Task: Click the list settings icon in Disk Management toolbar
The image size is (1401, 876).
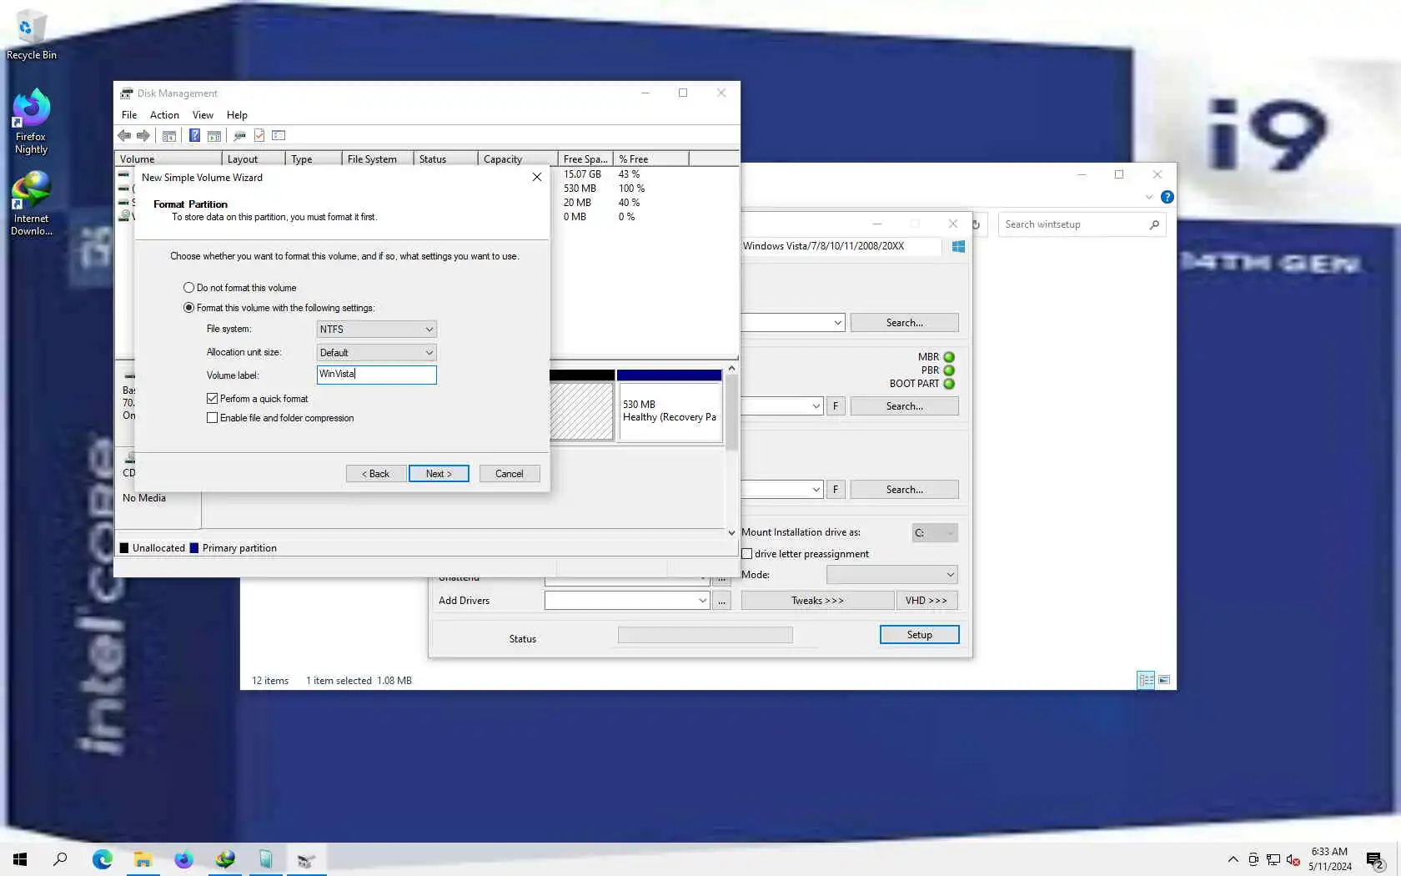Action: [279, 135]
